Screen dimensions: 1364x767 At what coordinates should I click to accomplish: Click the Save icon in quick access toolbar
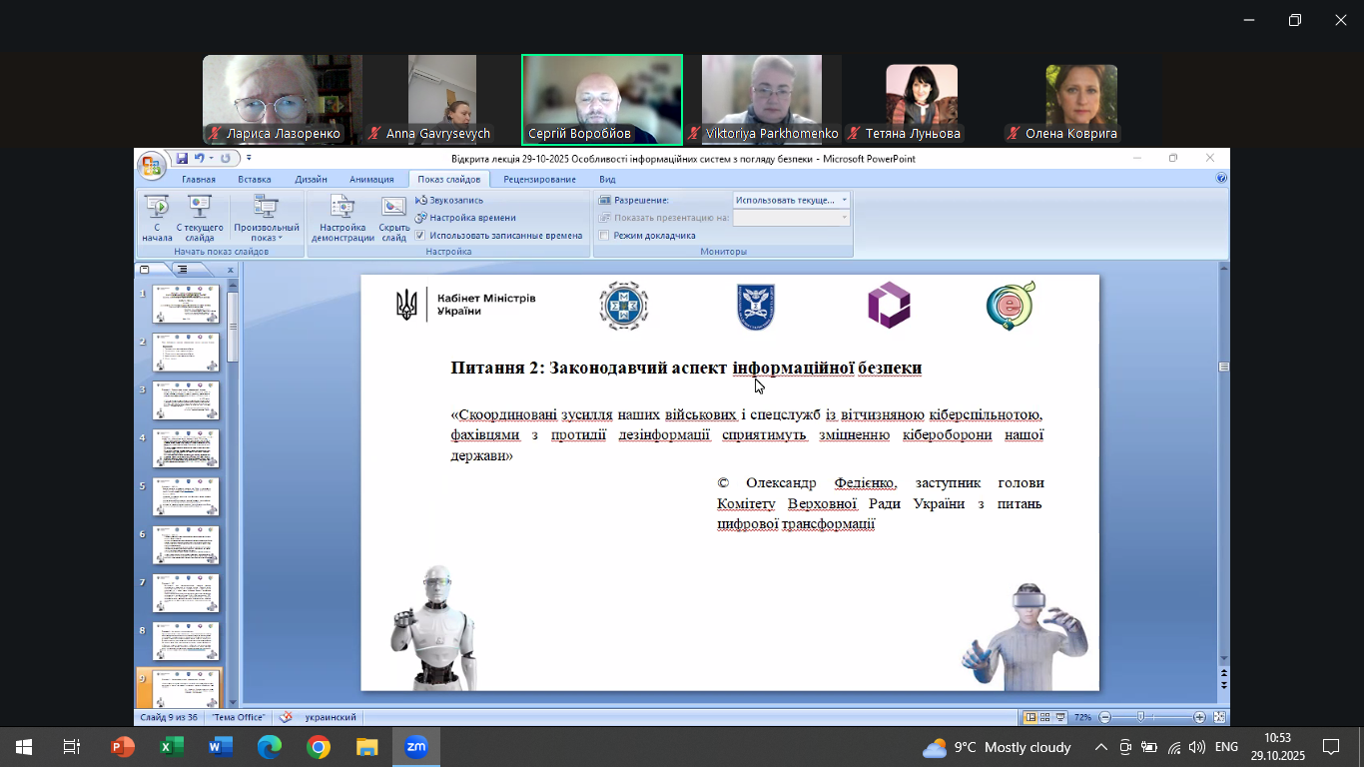pyautogui.click(x=182, y=159)
